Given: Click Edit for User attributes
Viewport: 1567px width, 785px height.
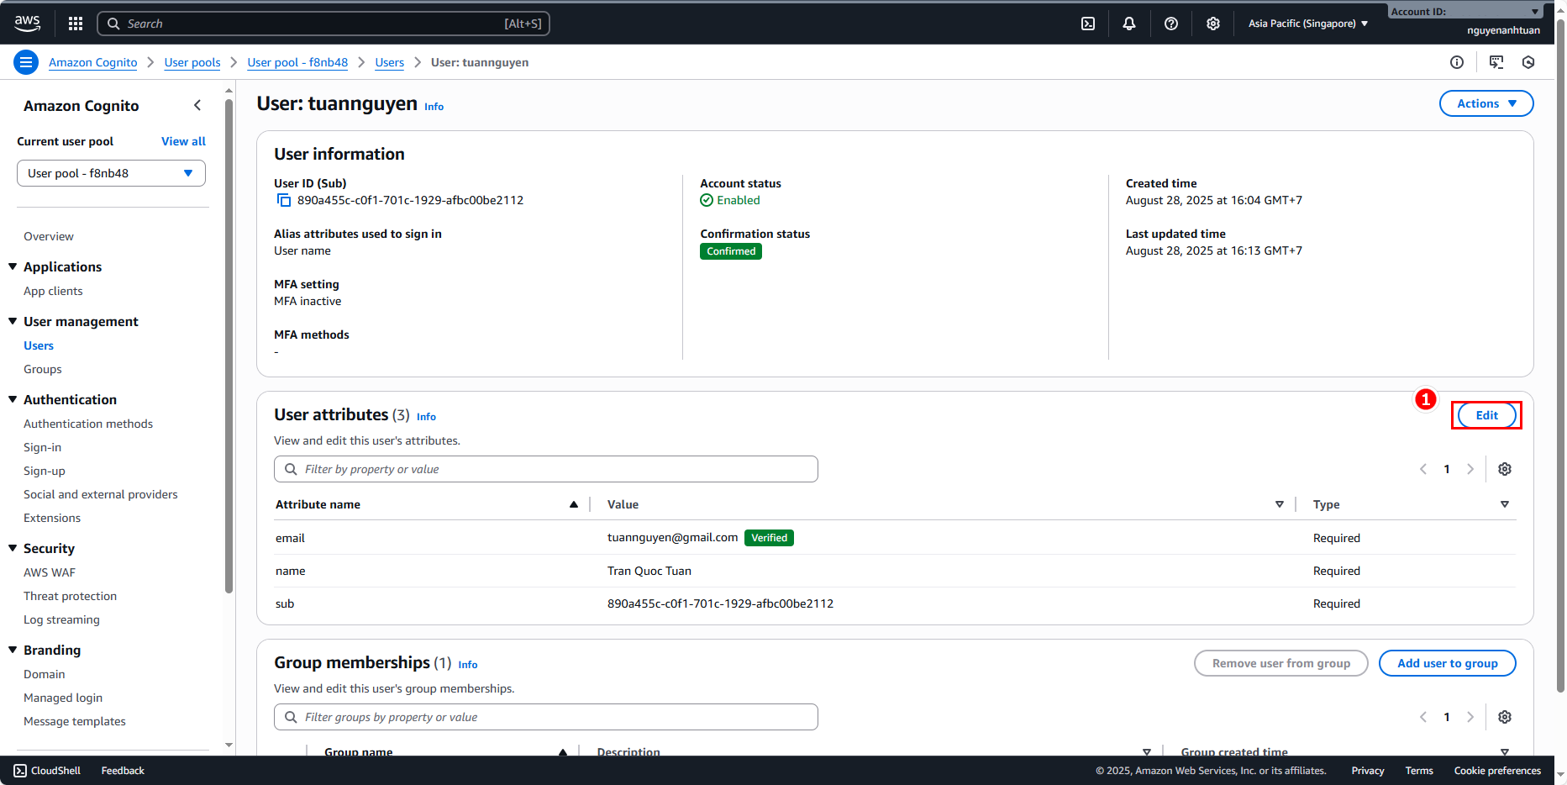Looking at the screenshot, I should click(x=1486, y=415).
